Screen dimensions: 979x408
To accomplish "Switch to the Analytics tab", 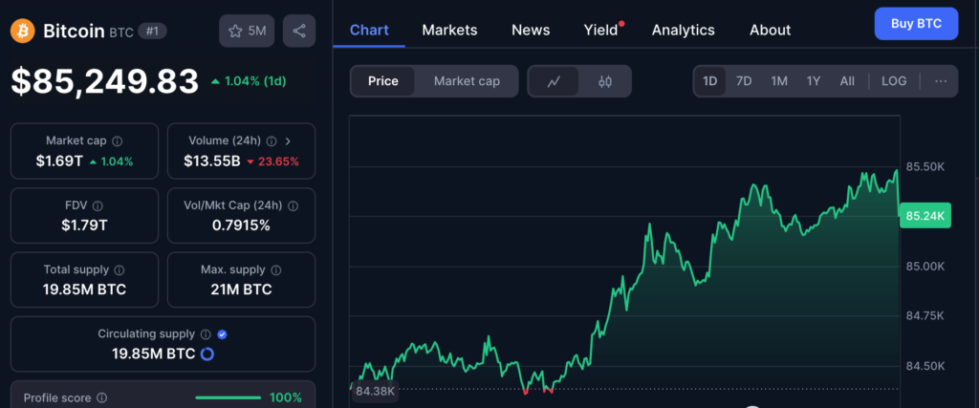I will coord(683,30).
